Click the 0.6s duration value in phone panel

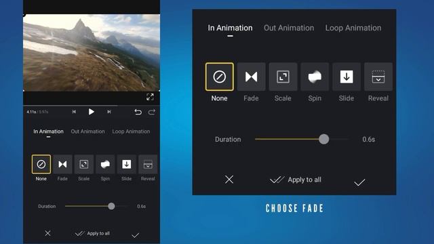tap(141, 206)
